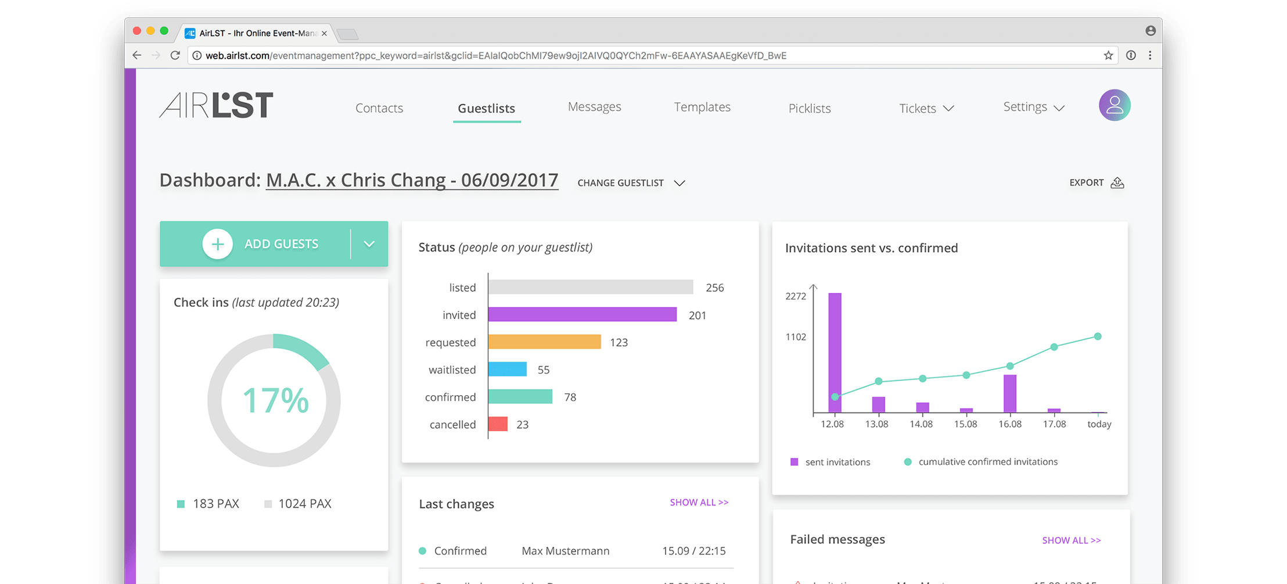The width and height of the screenshot is (1287, 584).
Task: Select the Guestlists tab
Action: (x=487, y=109)
